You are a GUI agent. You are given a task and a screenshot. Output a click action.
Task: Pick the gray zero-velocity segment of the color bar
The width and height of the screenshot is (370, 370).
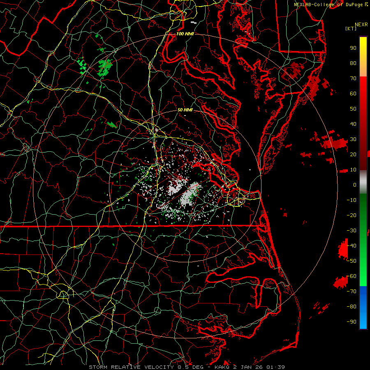click(363, 182)
